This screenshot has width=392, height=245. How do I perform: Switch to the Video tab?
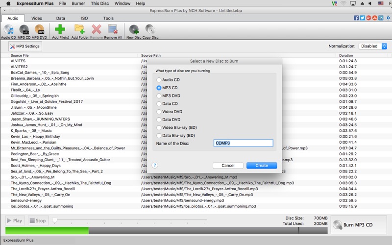click(x=37, y=18)
